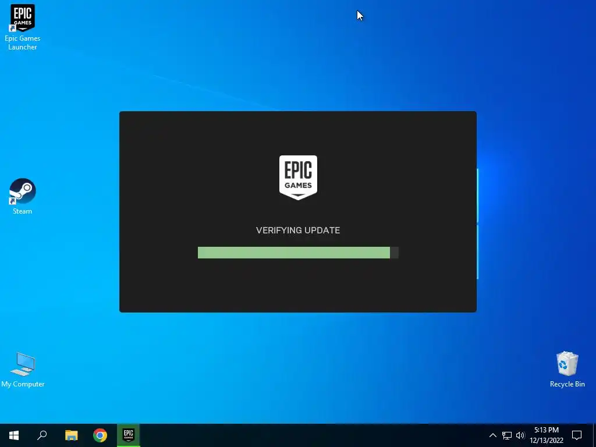Select the Recycle Bin desktop icon
596x447 pixels.
point(567,370)
